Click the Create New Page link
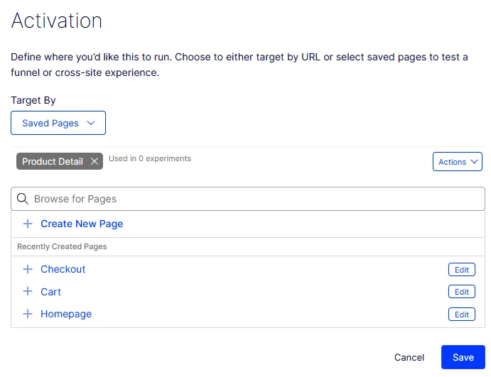Viewport: 491px width, 377px height. click(x=82, y=224)
